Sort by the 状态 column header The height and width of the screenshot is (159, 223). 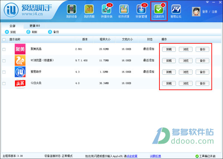pos(150,39)
